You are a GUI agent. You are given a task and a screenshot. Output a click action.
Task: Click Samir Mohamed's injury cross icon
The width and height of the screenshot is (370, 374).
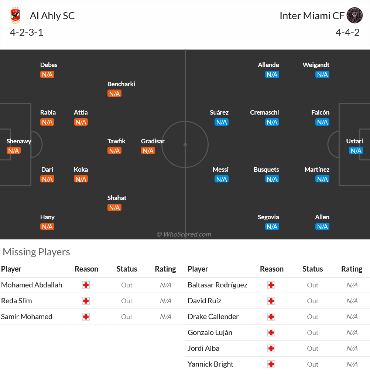(86, 317)
